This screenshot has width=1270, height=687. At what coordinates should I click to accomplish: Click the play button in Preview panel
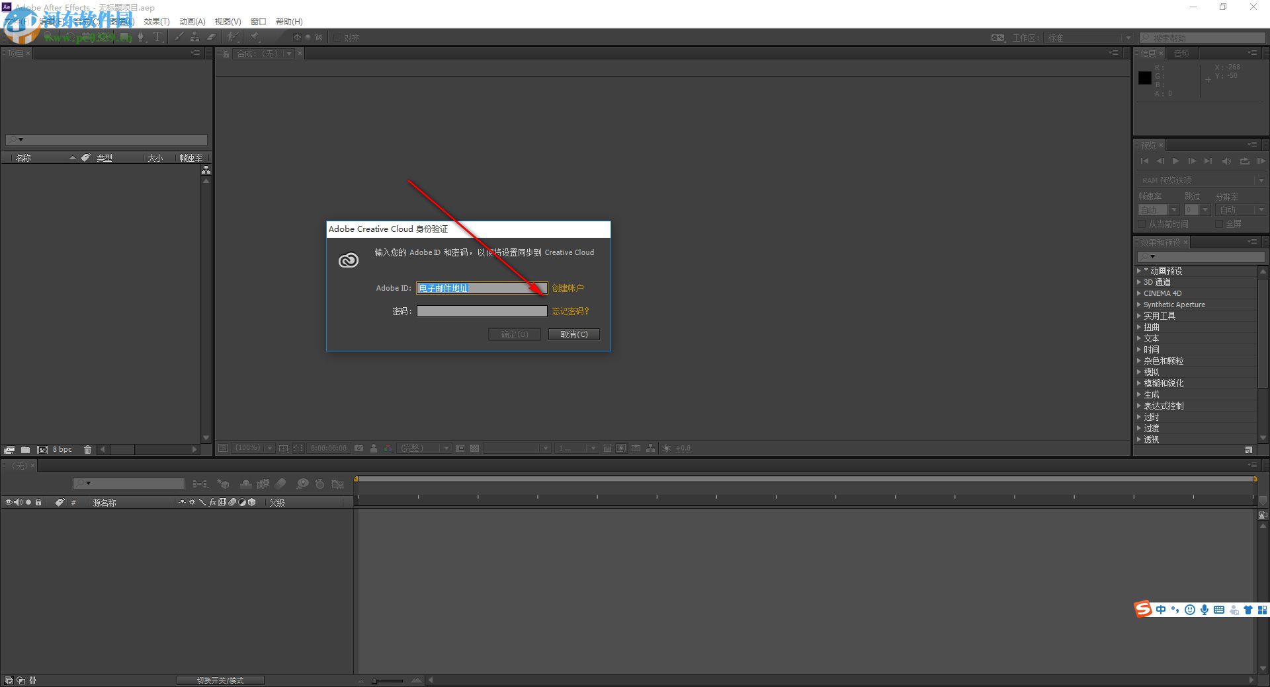(1175, 161)
